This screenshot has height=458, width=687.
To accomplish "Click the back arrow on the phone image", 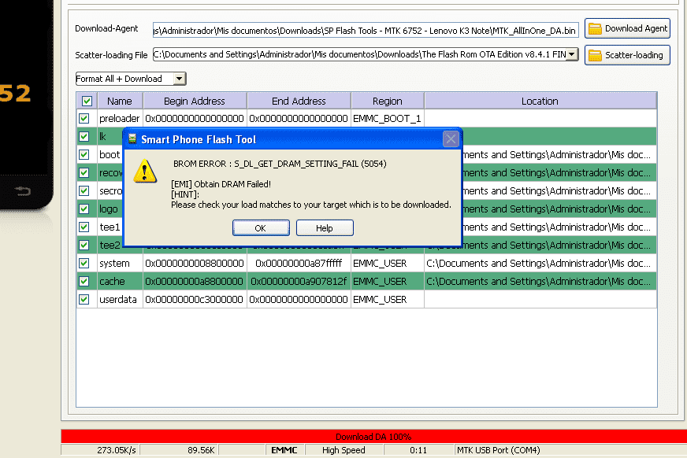I will (x=22, y=190).
